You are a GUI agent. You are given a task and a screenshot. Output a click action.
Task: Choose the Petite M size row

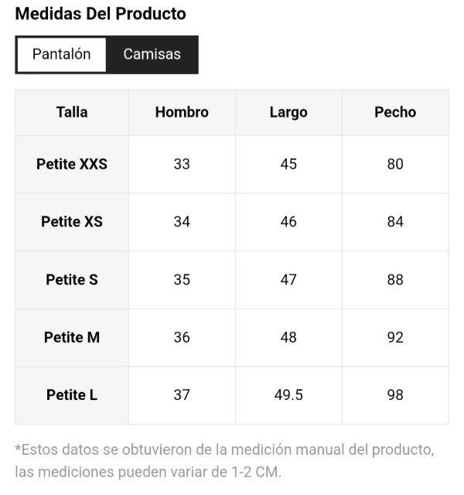click(72, 337)
